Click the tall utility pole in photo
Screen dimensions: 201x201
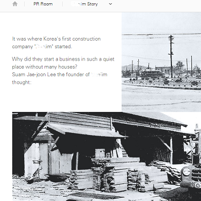(171, 56)
